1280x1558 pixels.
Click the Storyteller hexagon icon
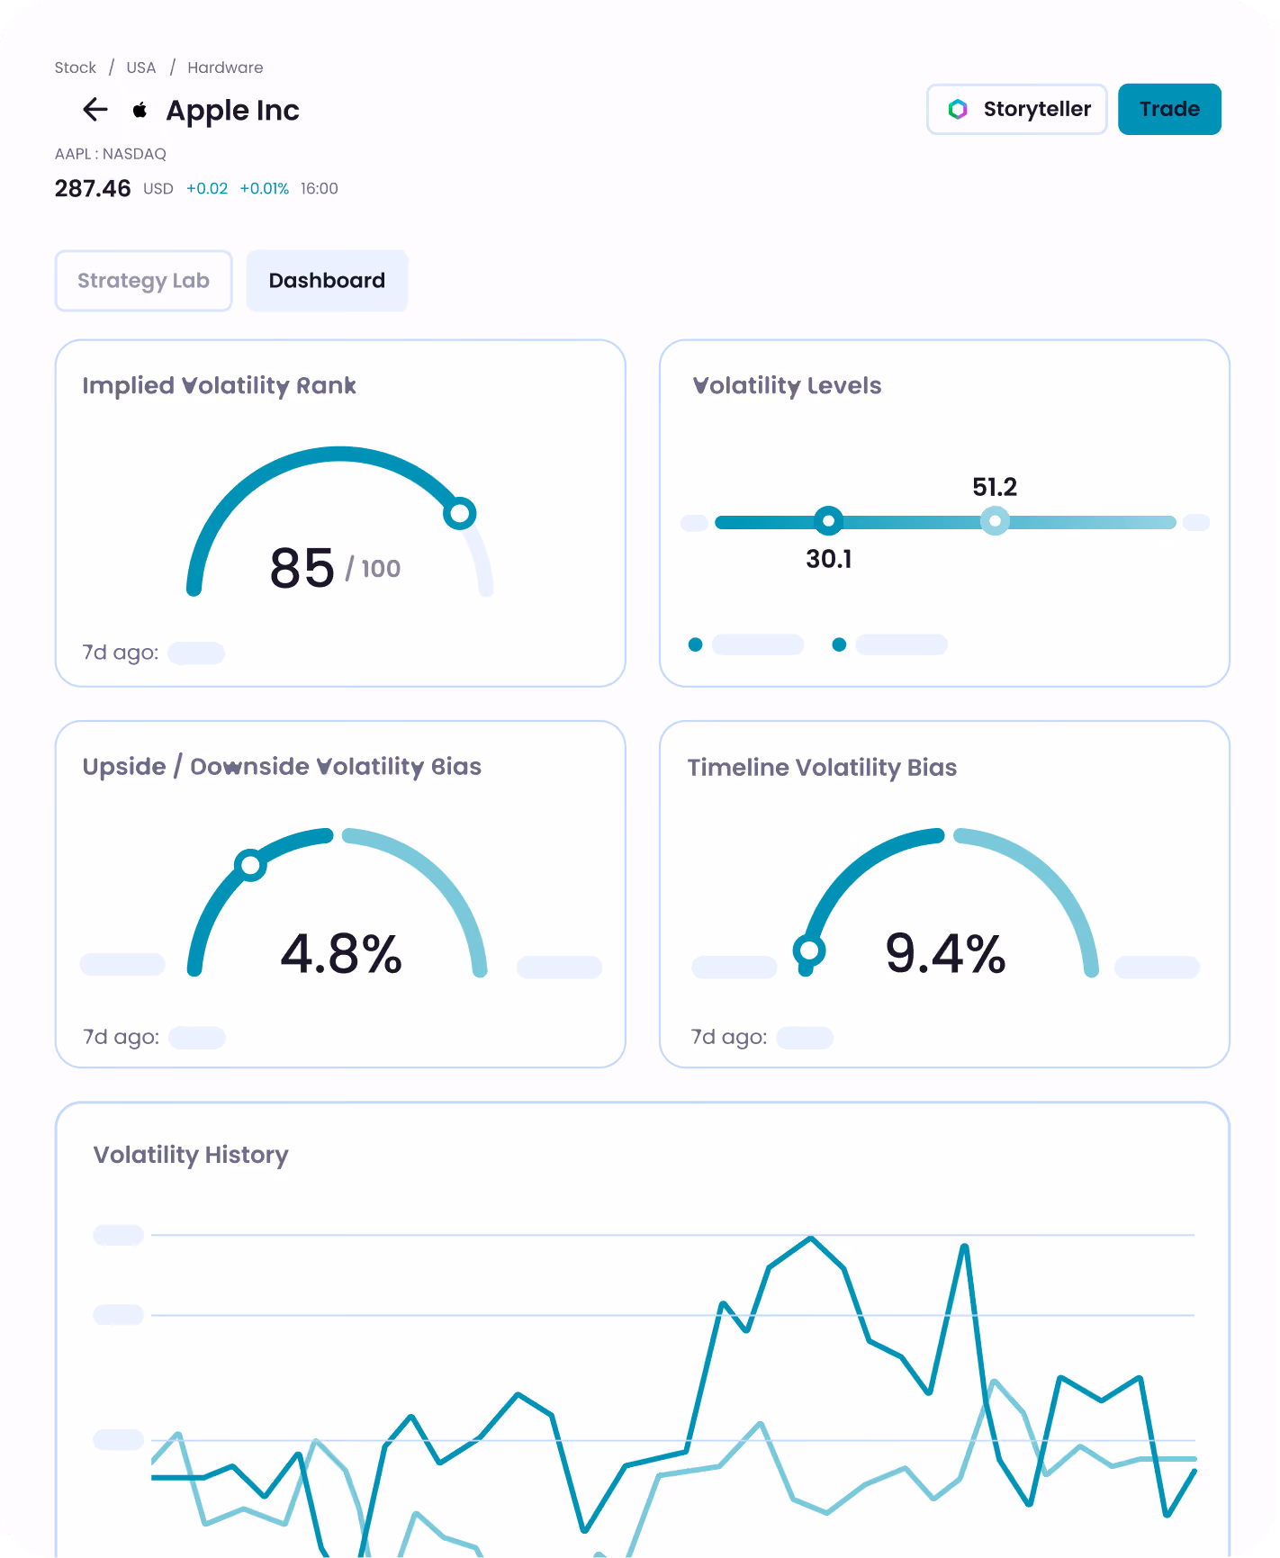point(958,109)
